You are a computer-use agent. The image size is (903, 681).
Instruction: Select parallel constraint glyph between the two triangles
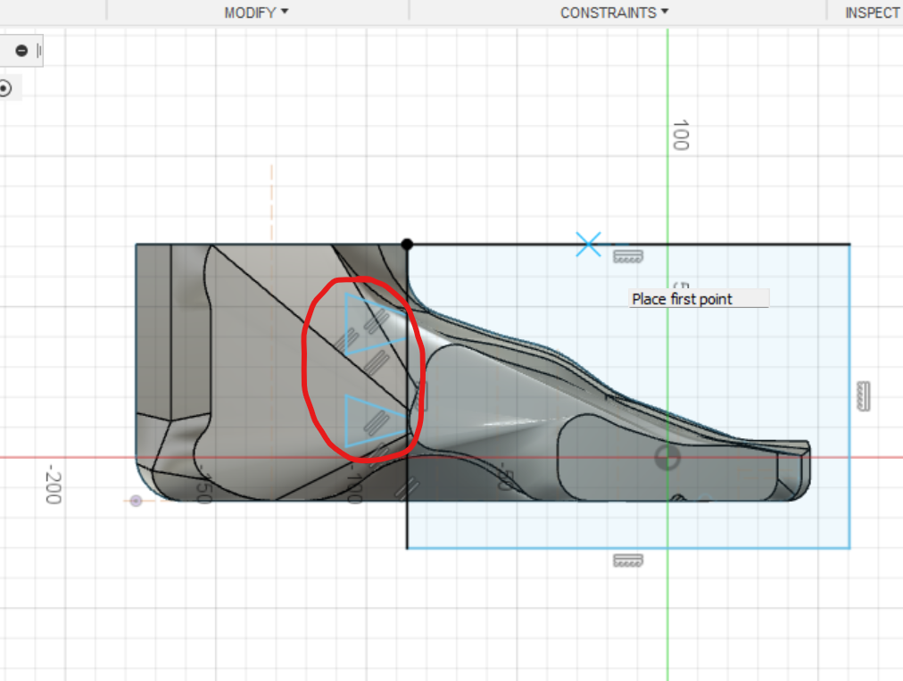pyautogui.click(x=377, y=363)
